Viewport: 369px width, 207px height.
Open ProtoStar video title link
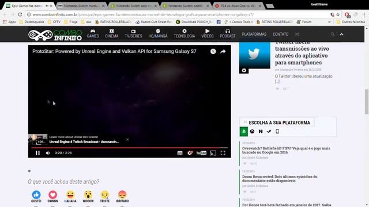[x=114, y=51]
